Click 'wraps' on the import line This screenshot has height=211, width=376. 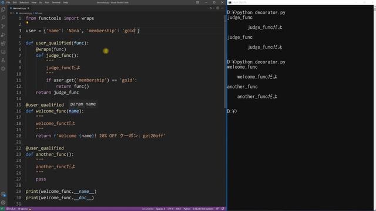88,18
